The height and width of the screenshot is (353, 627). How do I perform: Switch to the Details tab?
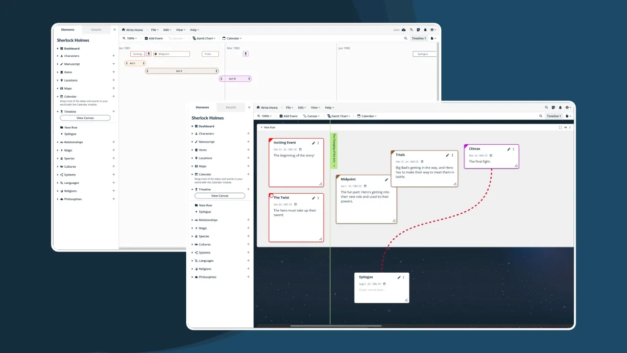(x=230, y=107)
